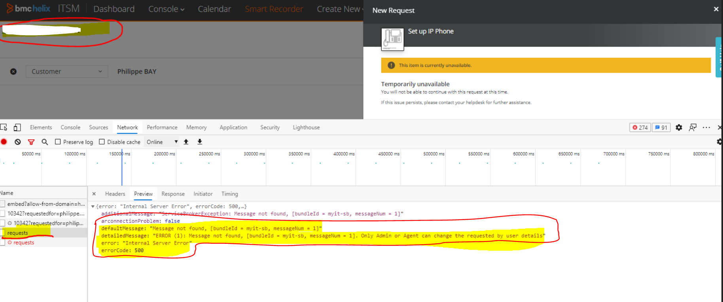The height and width of the screenshot is (302, 723).
Task: Open the Headers tab of the request
Action: (x=115, y=194)
